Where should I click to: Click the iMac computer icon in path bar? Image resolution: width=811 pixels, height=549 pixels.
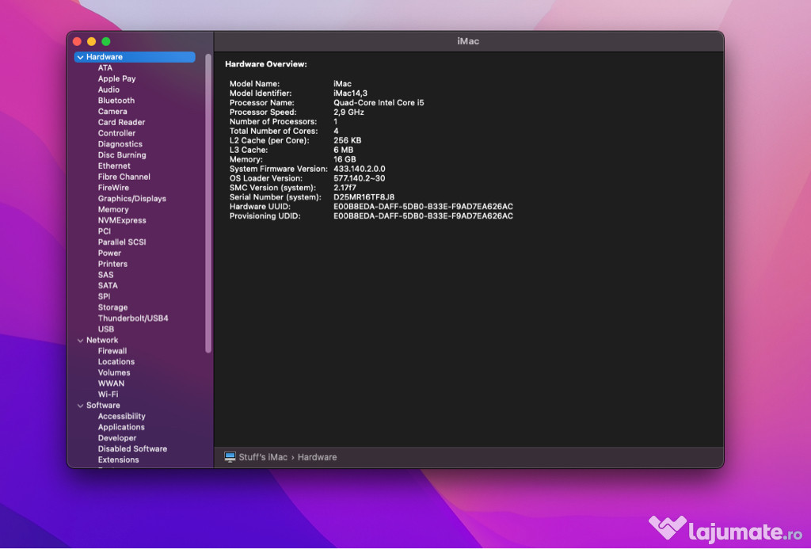230,457
